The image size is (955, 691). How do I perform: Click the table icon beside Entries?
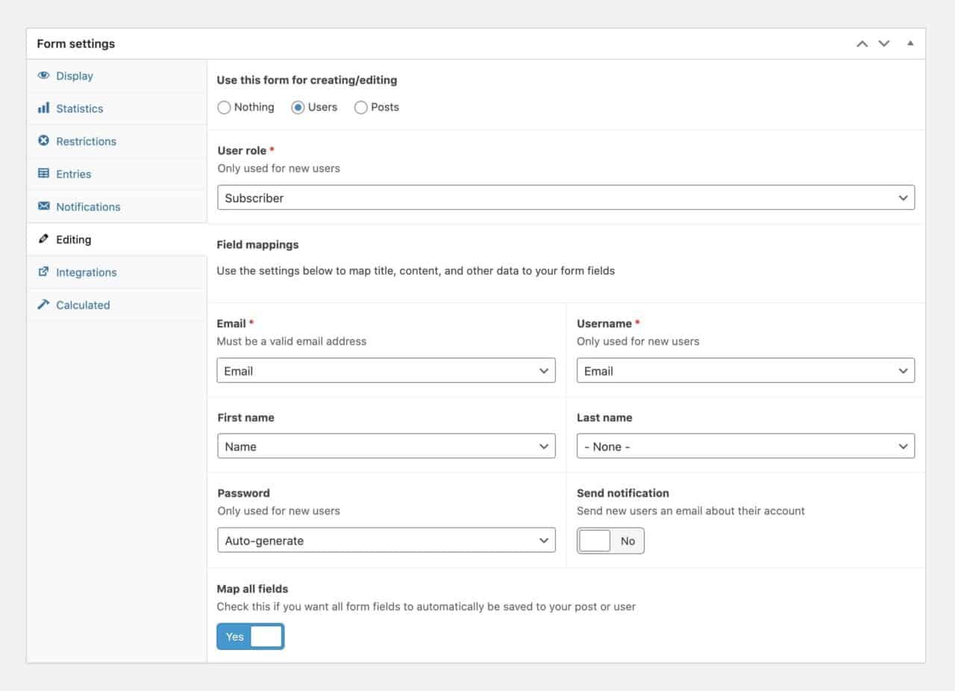(x=43, y=174)
